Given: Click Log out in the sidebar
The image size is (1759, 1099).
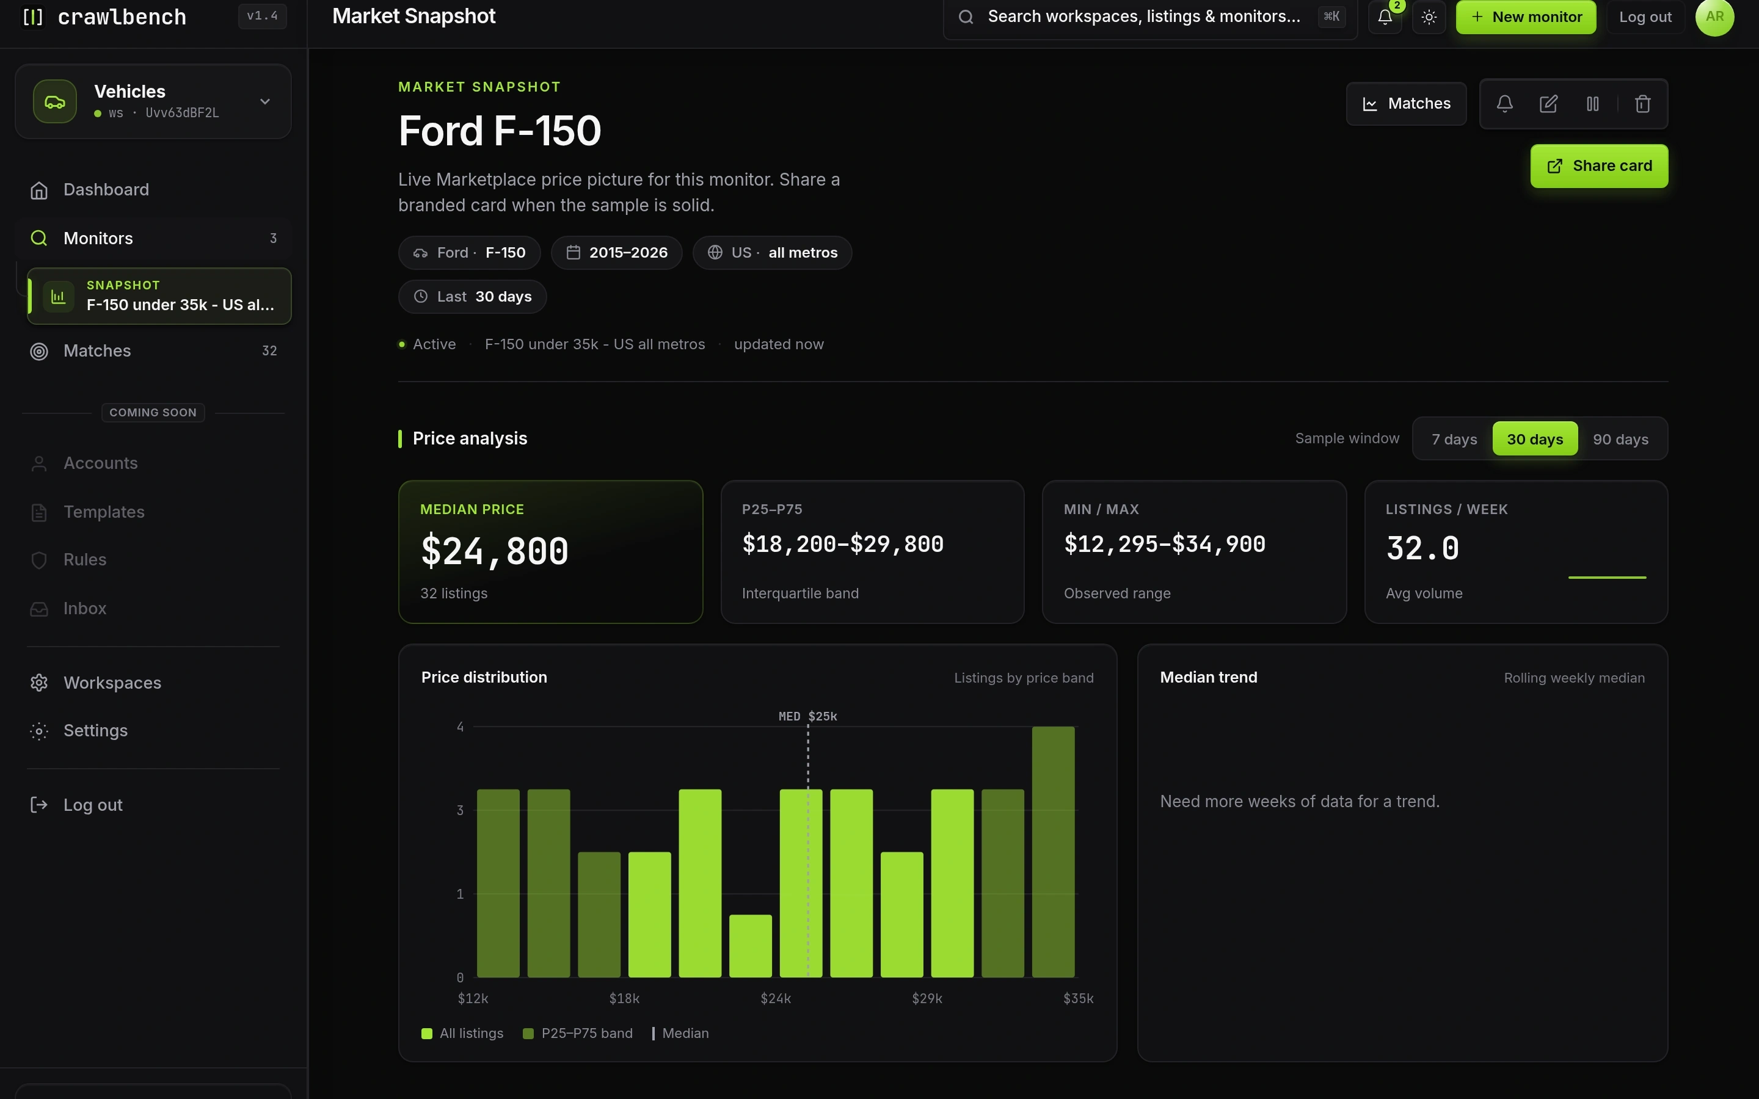Looking at the screenshot, I should pyautogui.click(x=153, y=805).
